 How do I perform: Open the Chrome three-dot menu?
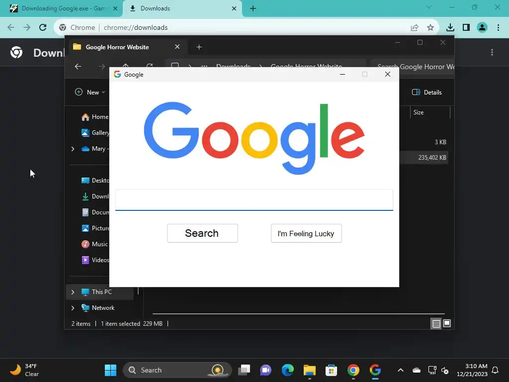[x=498, y=27]
